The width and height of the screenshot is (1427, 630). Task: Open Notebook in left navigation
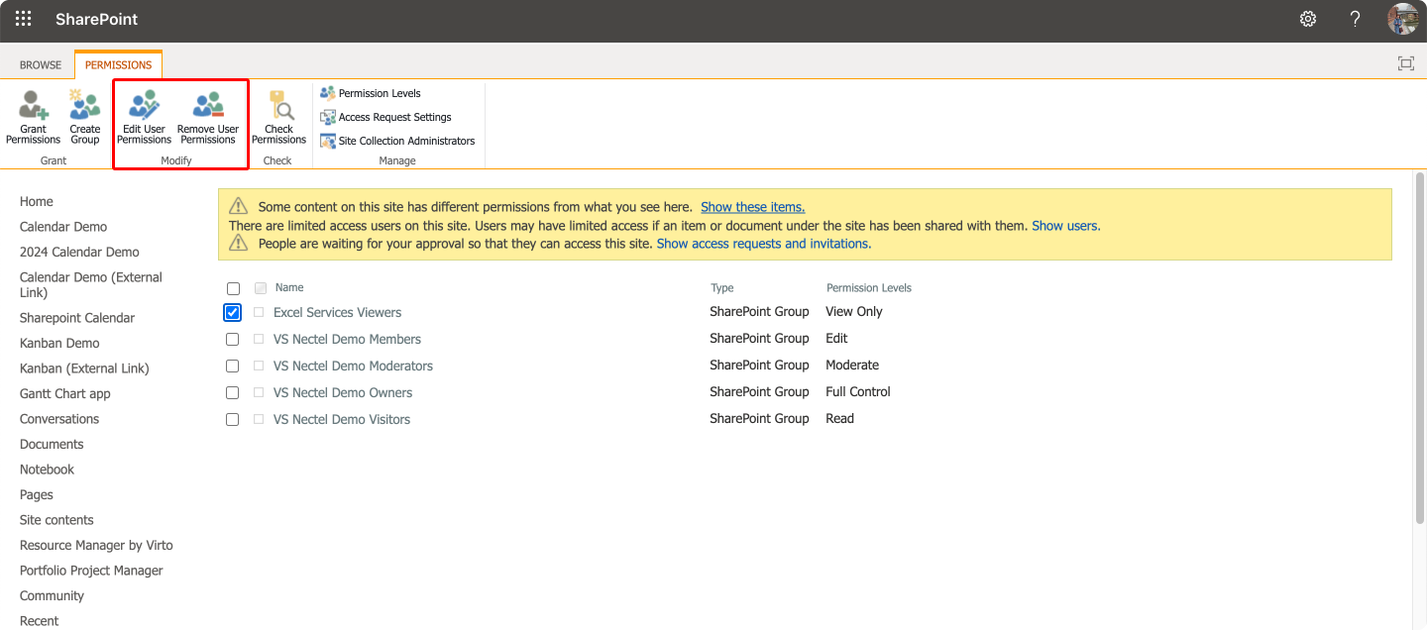48,470
